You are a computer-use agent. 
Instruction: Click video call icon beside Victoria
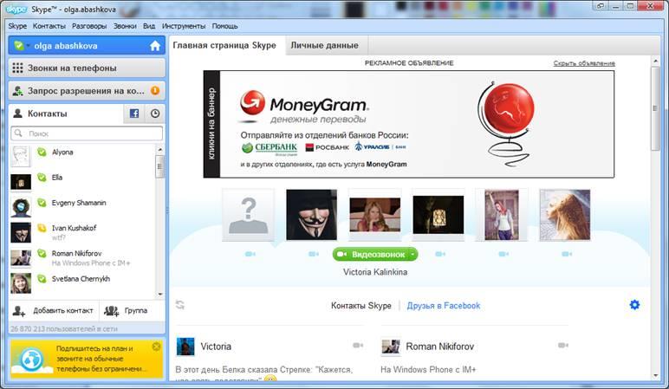(358, 345)
